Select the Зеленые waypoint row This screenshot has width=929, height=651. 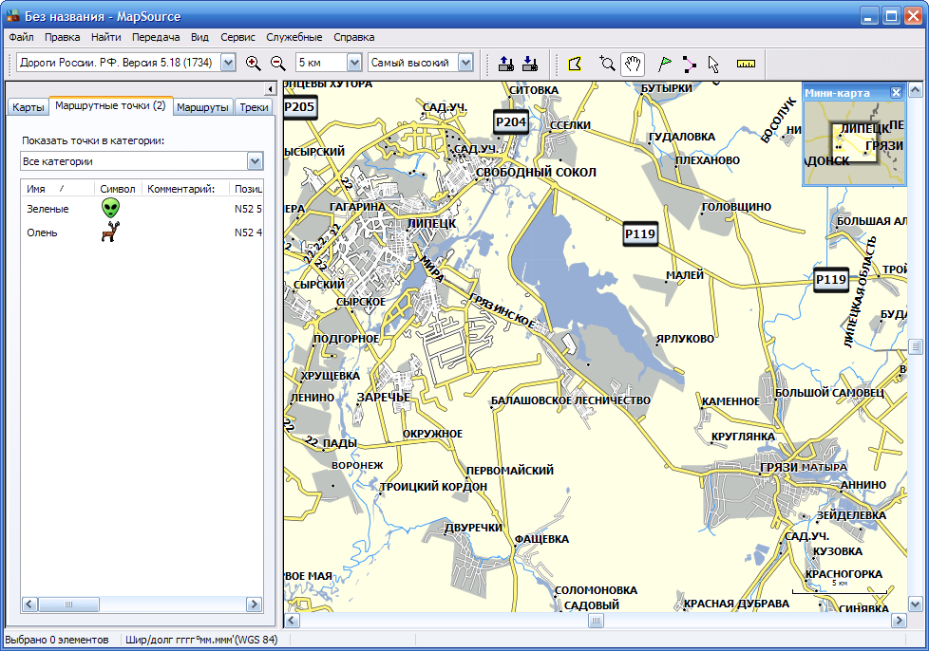pyautogui.click(x=142, y=209)
